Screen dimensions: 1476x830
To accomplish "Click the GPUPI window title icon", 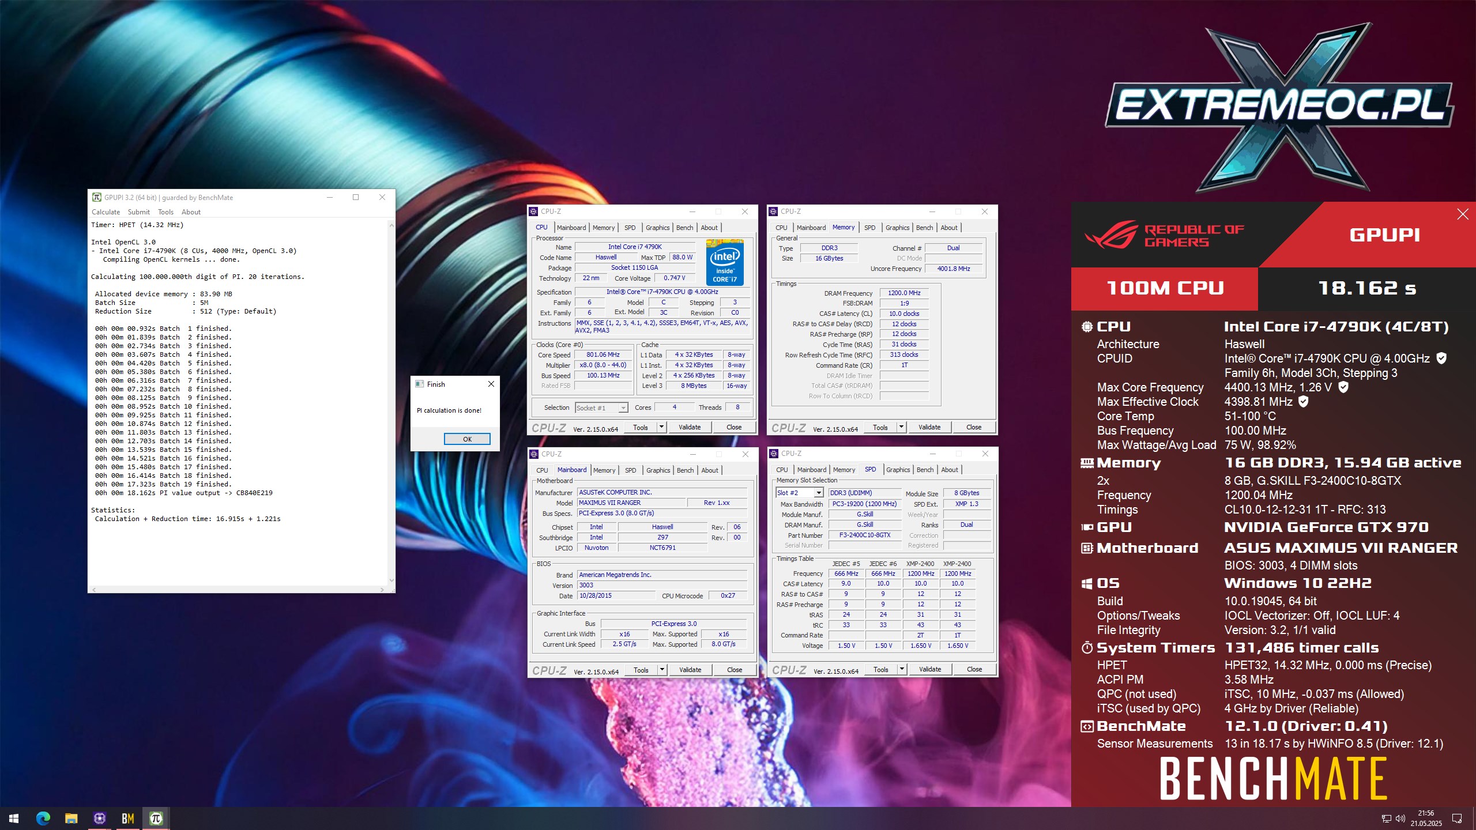I will click(x=97, y=197).
